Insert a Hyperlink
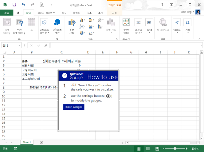Image resolution: width=204 pixels, height=152 pixels. 163,25
